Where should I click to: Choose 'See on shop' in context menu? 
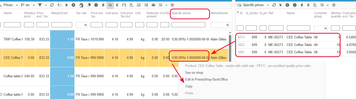coord(194,72)
